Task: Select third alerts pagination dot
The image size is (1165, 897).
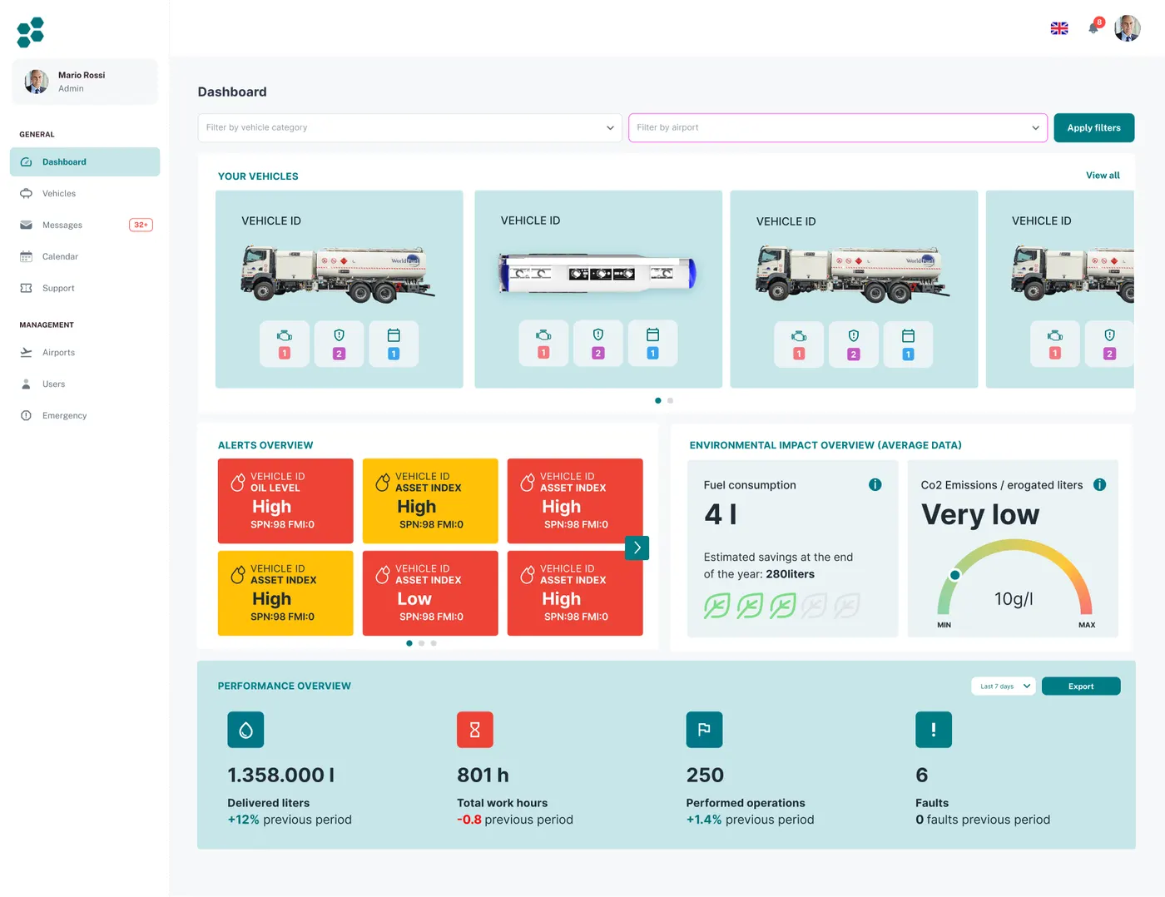Action: (434, 643)
